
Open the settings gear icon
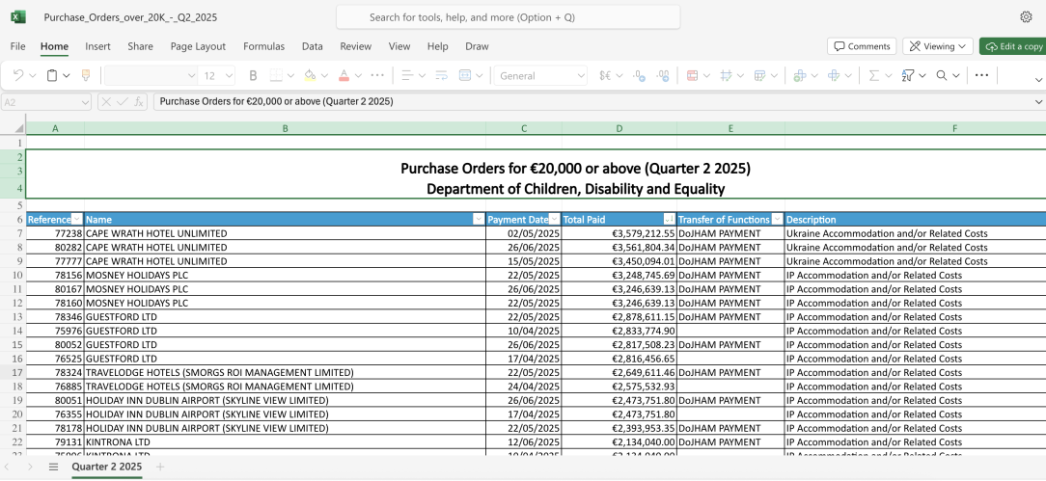coord(1026,17)
